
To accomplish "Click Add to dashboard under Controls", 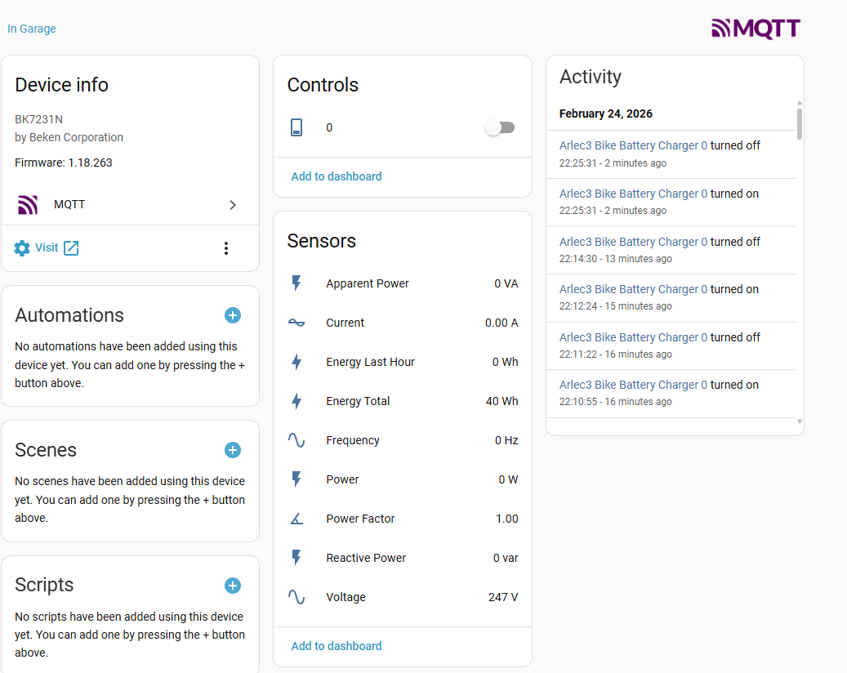I will click(x=337, y=176).
